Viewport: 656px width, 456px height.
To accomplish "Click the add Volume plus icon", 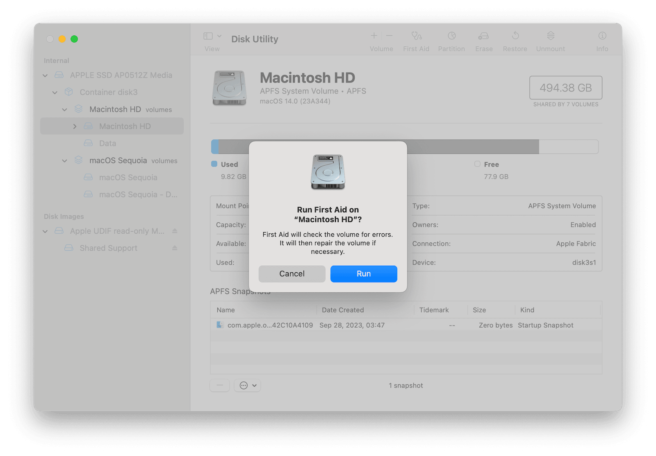I will (374, 36).
